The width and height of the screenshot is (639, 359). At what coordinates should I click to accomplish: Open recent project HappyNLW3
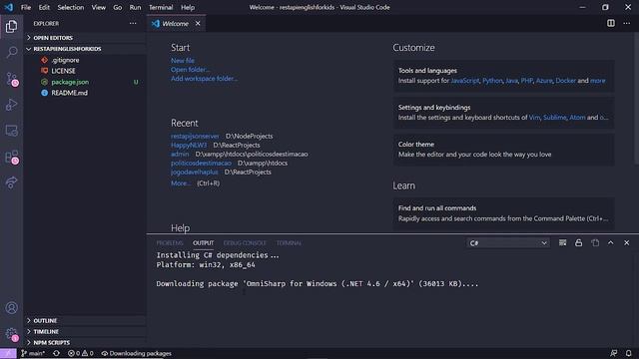point(189,145)
